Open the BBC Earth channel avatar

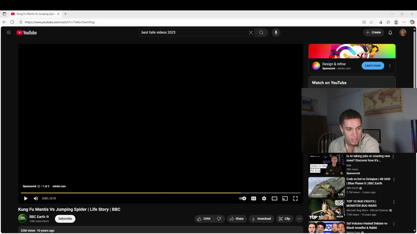click(22, 218)
